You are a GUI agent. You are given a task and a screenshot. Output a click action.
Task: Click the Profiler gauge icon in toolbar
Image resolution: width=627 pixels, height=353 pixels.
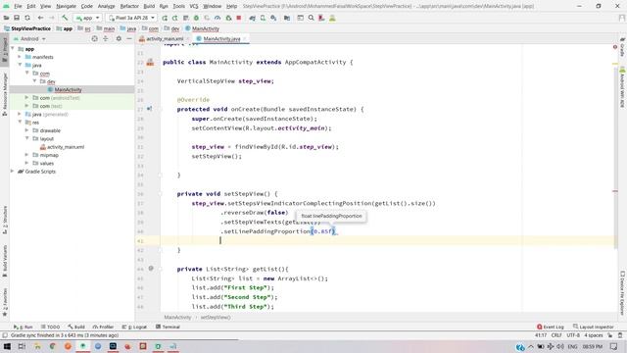click(217, 18)
